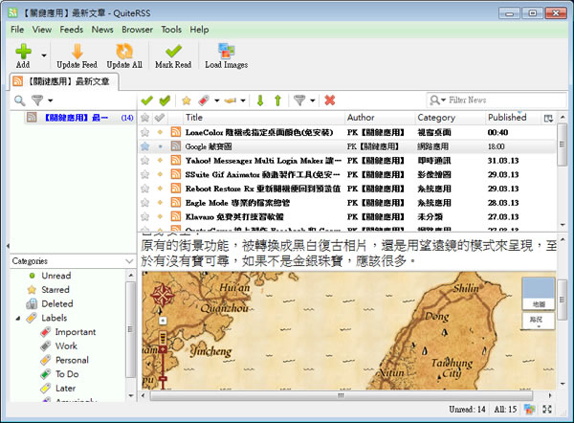Toggle star on Google 藏寶圖 news row
This screenshot has height=423, width=574.
tap(145, 146)
